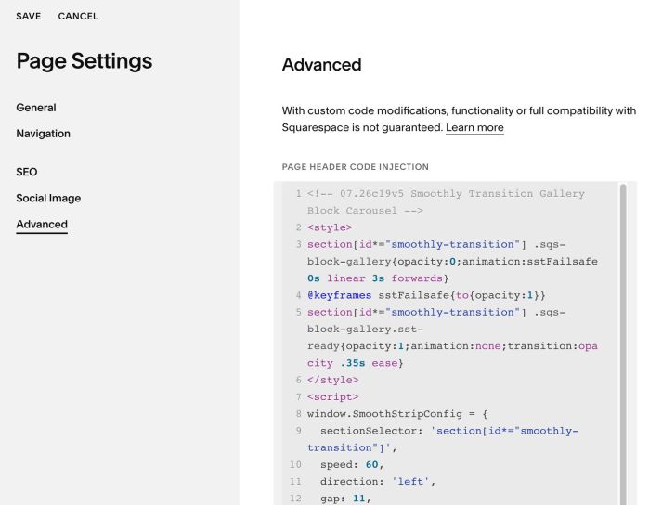Open the Navigation settings tab
Screen dimensions: 650x505
point(43,134)
